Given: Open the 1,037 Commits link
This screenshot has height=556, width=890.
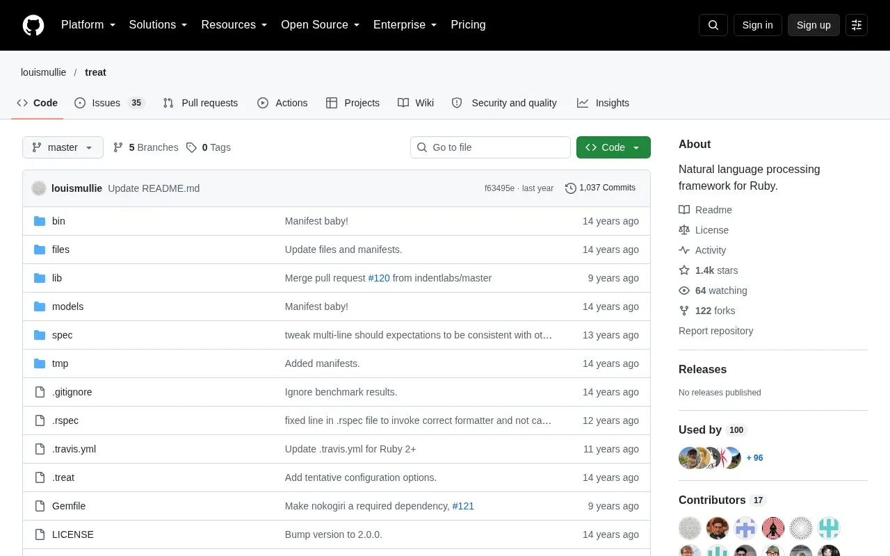Looking at the screenshot, I should point(601,188).
